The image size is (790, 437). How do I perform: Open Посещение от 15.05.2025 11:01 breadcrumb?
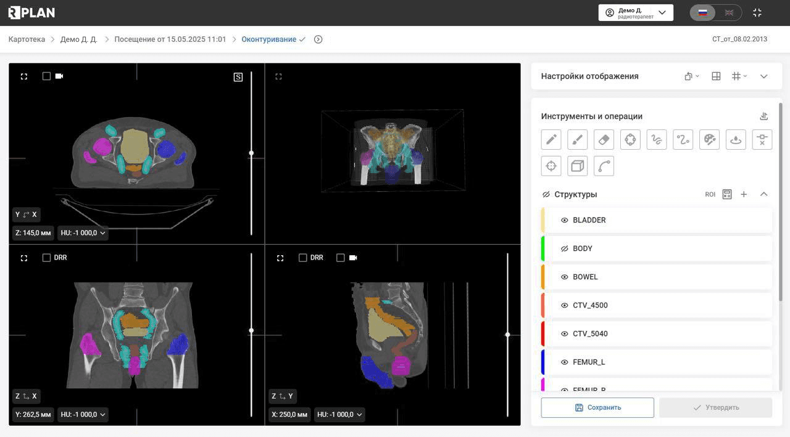[x=170, y=39]
